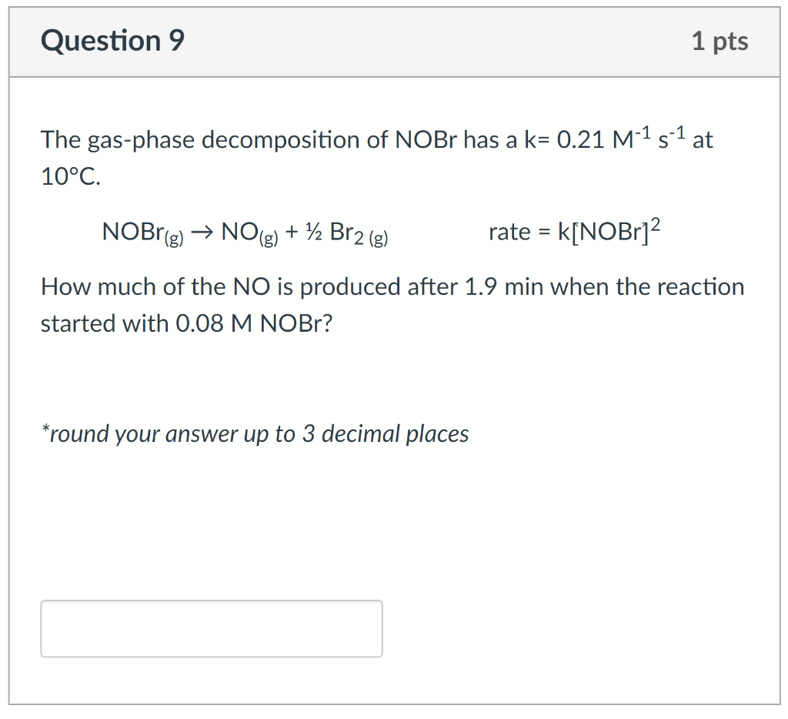
Task: Click the rate = k[NOBr]² expression
Action: click(576, 231)
